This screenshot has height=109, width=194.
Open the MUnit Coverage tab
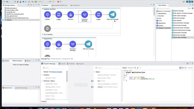pos(21,88)
